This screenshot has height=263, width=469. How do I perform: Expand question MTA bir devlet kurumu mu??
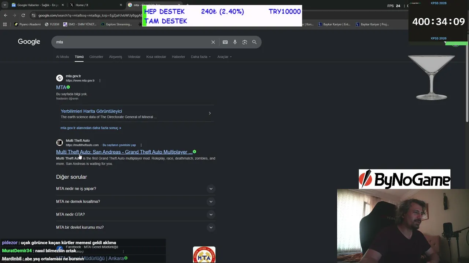tap(135, 227)
